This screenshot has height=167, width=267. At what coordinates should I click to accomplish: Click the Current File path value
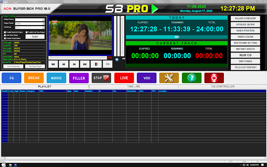pos(30,62)
